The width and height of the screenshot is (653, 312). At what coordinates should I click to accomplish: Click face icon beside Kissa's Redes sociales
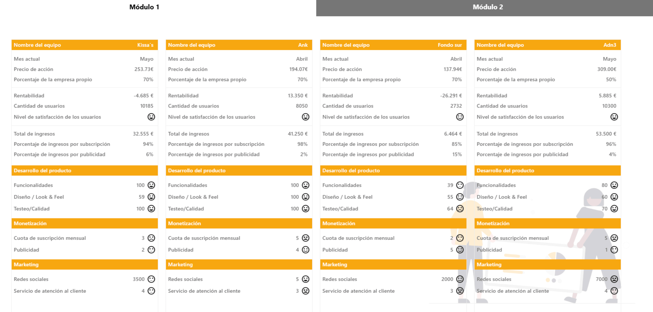(x=151, y=279)
